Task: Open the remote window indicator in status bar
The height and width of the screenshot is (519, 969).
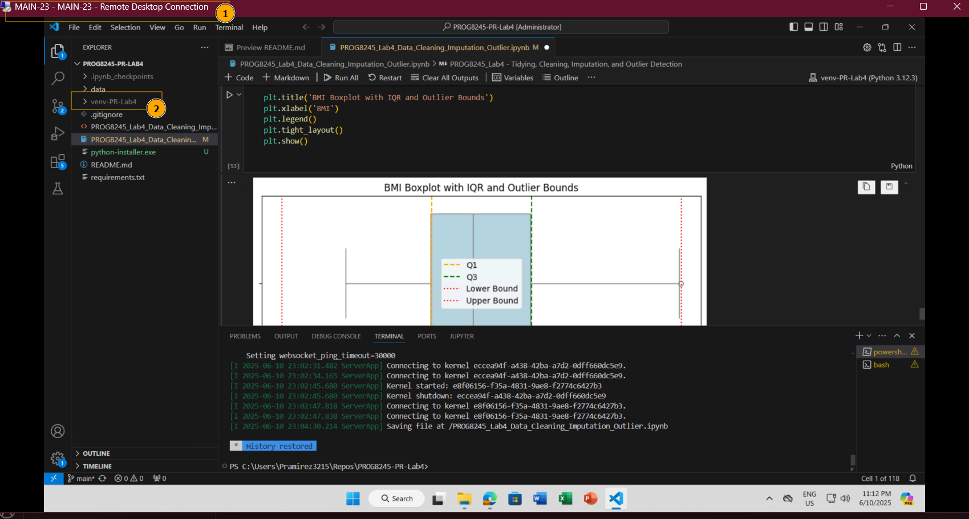Action: 54,479
